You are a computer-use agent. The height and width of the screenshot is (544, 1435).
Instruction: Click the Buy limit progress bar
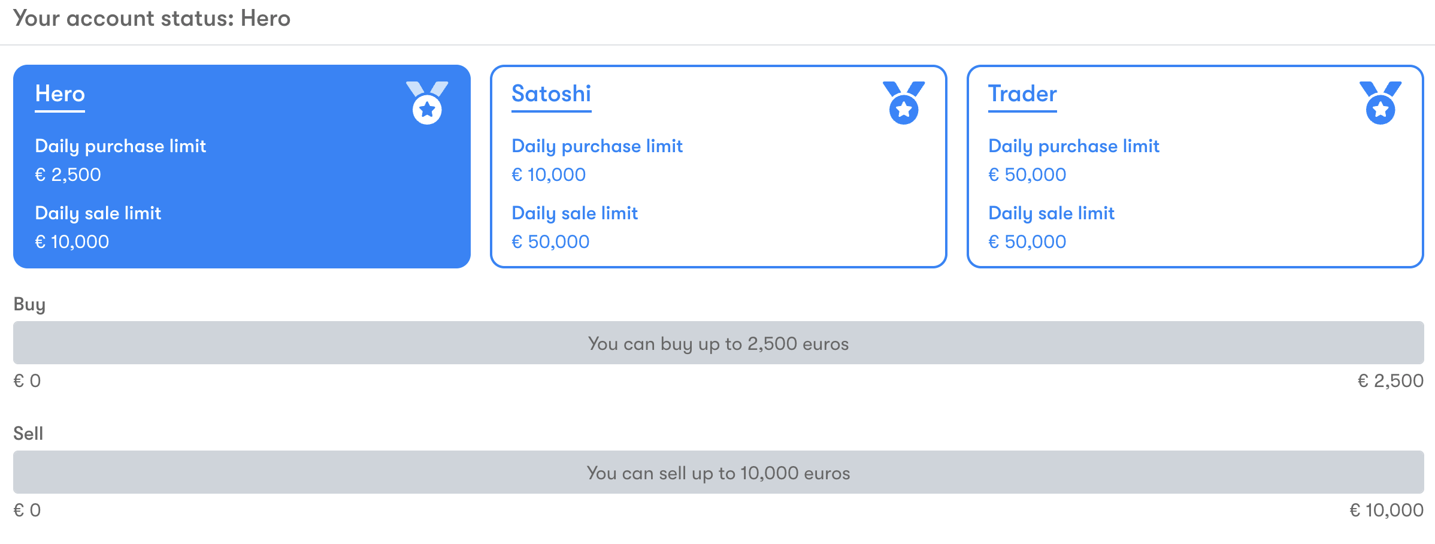tap(719, 343)
